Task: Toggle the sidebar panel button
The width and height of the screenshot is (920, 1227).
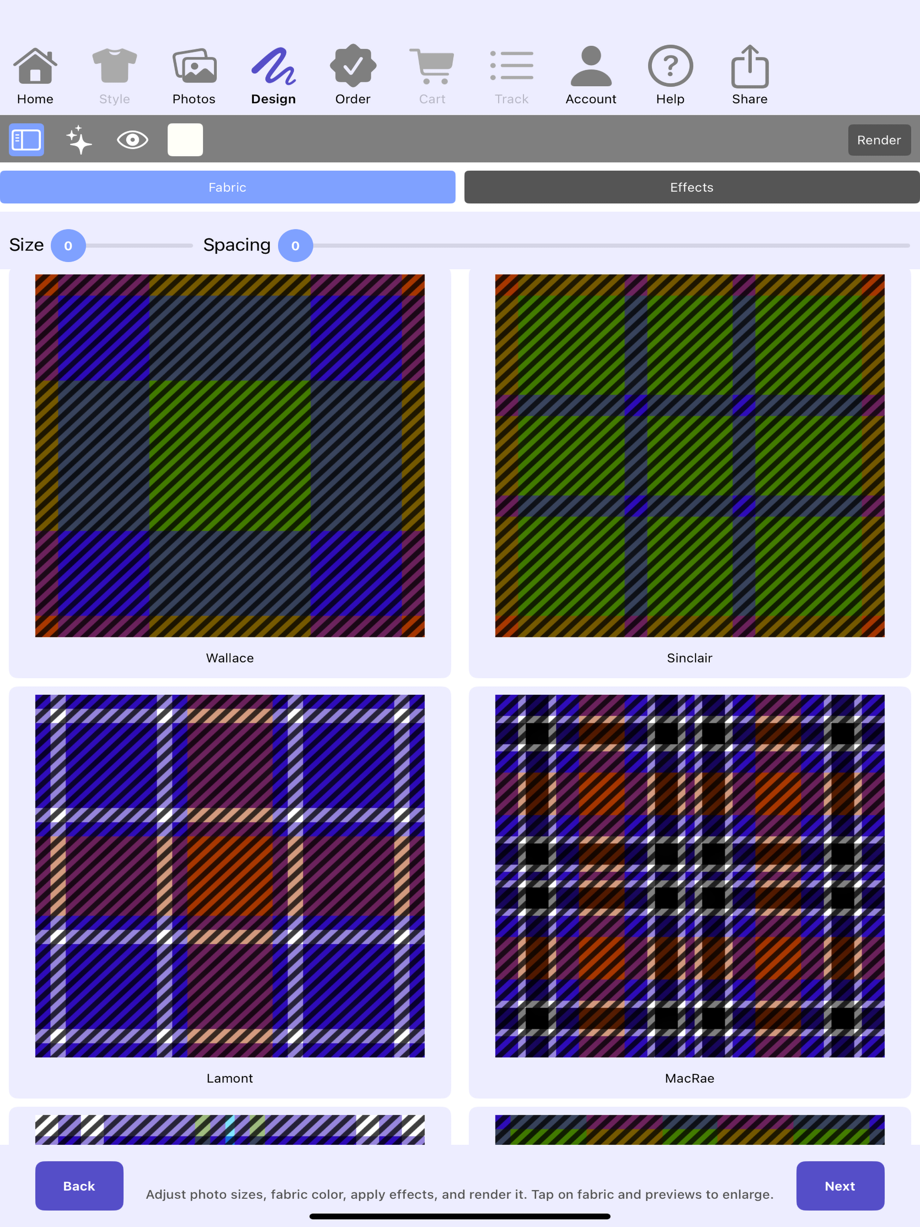Action: (27, 140)
